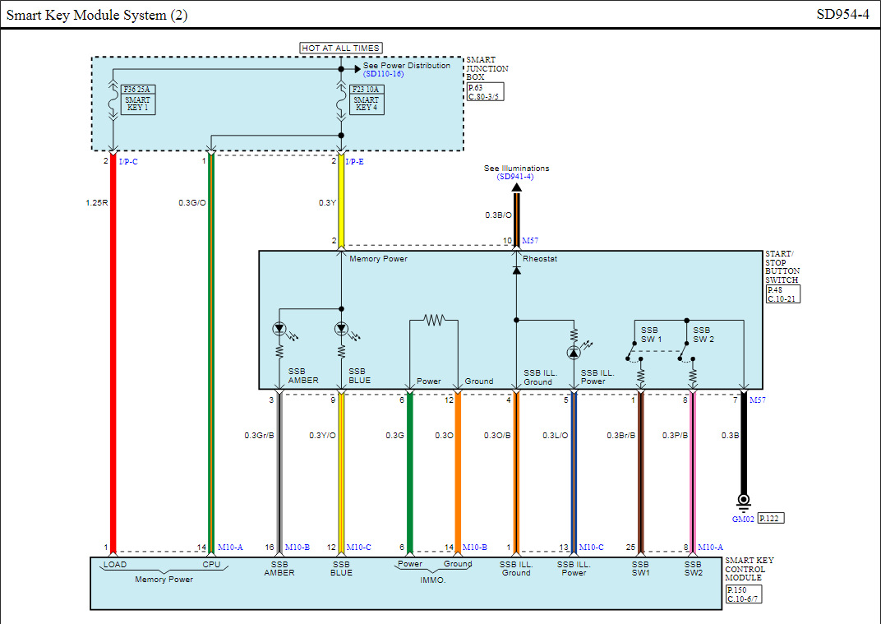This screenshot has width=881, height=624.
Task: Open the SD110-16 power distribution link
Action: coord(383,74)
